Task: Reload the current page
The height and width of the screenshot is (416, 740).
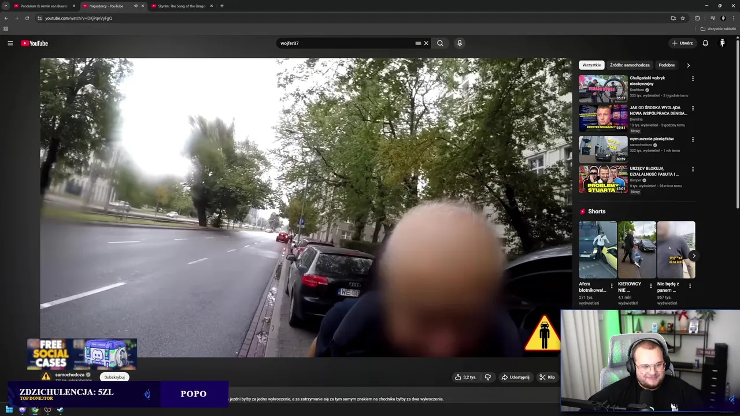Action: click(27, 18)
